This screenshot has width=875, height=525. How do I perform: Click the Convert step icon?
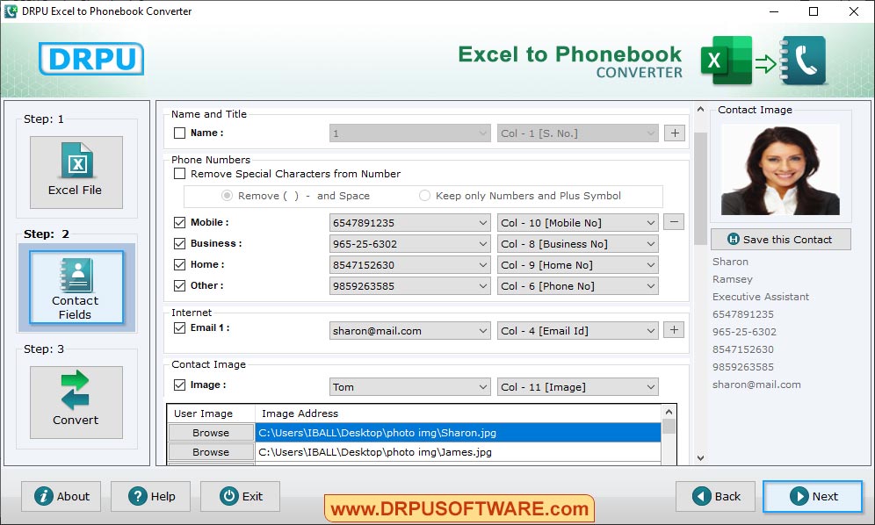(76, 401)
